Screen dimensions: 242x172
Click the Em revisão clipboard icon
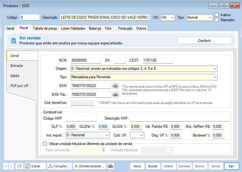(14, 41)
